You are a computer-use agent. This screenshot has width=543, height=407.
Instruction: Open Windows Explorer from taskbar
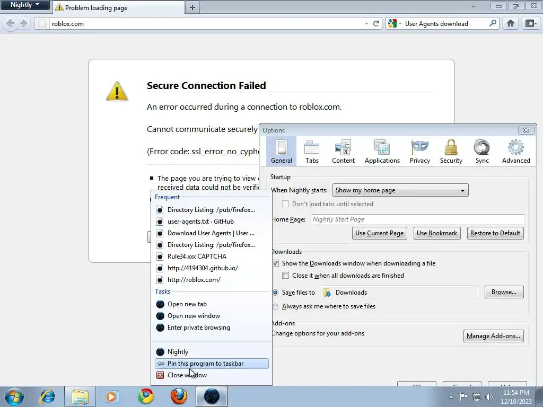(80, 396)
